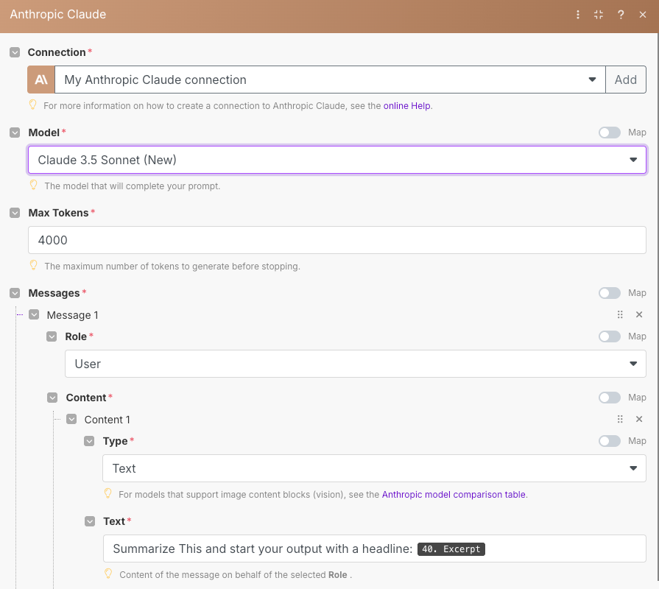The width and height of the screenshot is (659, 589).
Task: Click the 'Messages' section label
Action: tap(54, 293)
